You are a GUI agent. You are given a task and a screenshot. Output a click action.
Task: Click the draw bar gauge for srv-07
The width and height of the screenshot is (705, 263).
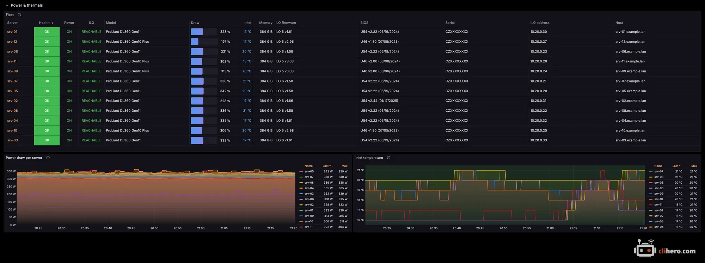[204, 81]
